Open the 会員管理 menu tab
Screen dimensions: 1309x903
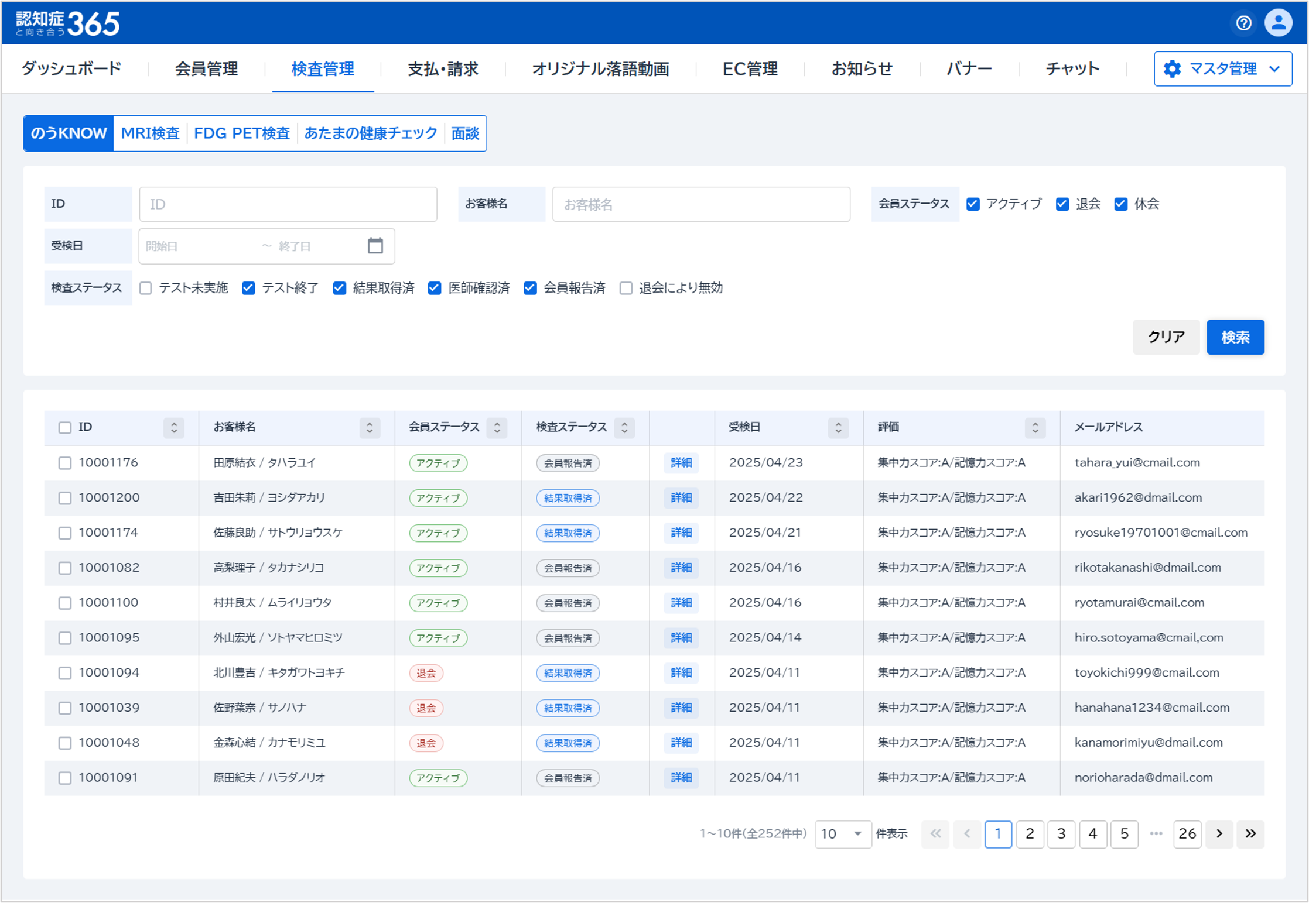pos(206,69)
